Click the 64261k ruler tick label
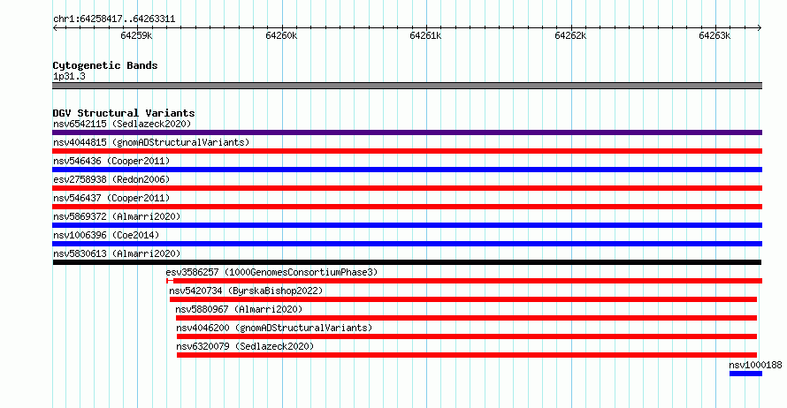787x408 pixels. point(425,35)
